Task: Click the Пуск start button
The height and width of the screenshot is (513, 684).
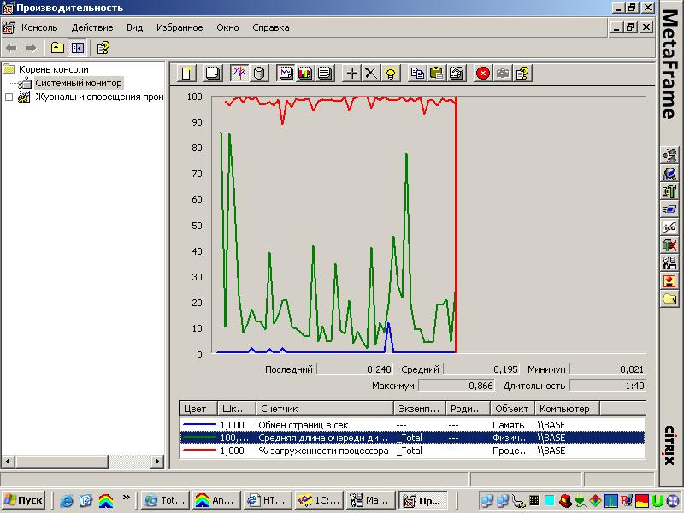Action: [x=23, y=501]
